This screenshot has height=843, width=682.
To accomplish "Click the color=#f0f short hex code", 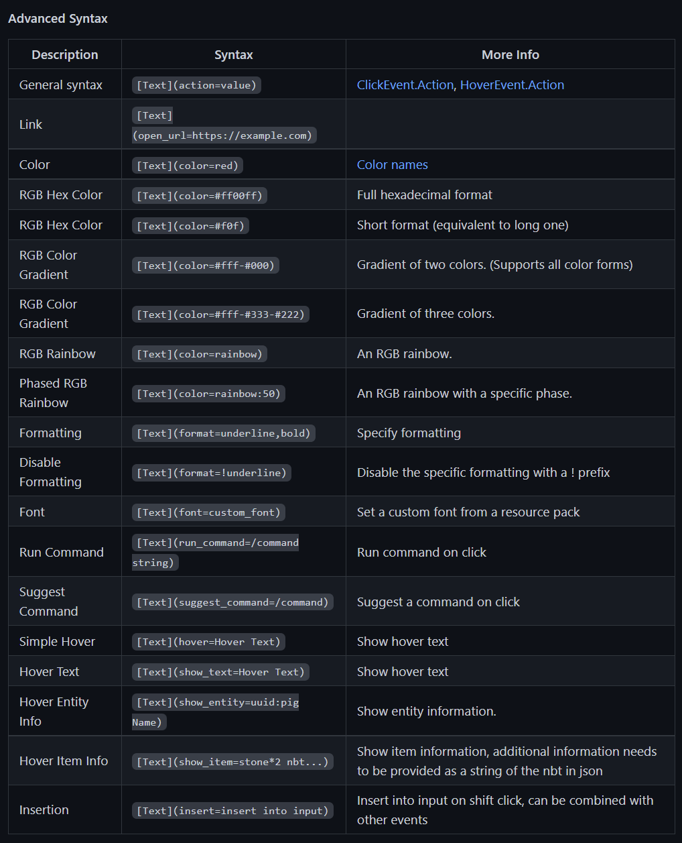I will [190, 226].
